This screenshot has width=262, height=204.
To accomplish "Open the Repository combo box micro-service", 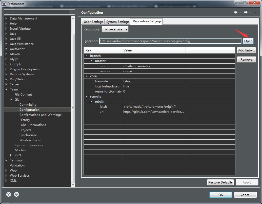I will point(115,29).
